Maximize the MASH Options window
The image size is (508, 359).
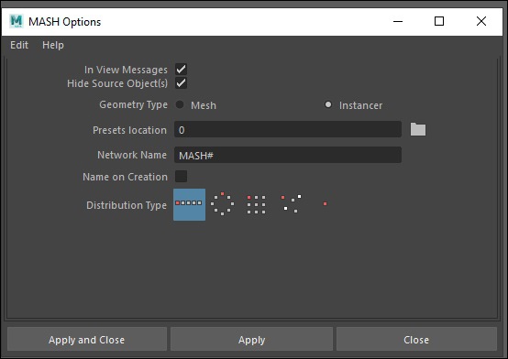tap(439, 21)
